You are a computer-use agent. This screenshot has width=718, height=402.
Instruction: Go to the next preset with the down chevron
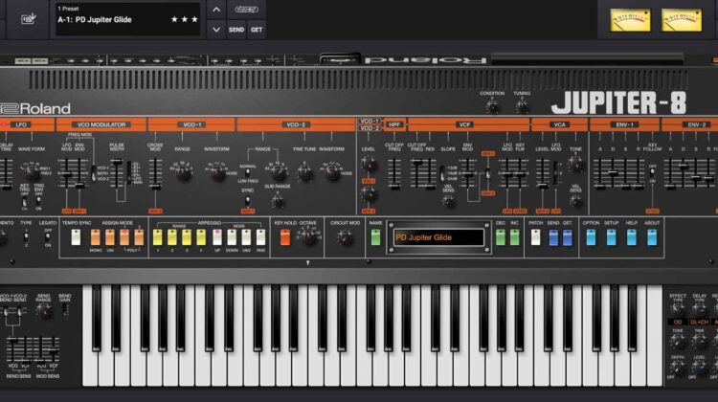(216, 30)
